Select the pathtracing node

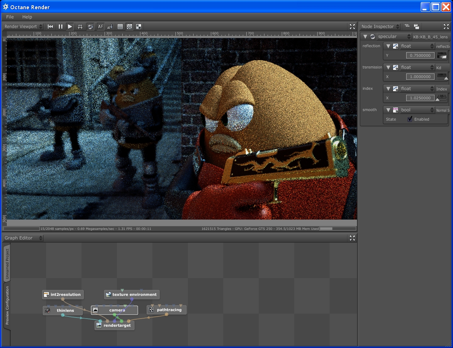[x=167, y=310]
